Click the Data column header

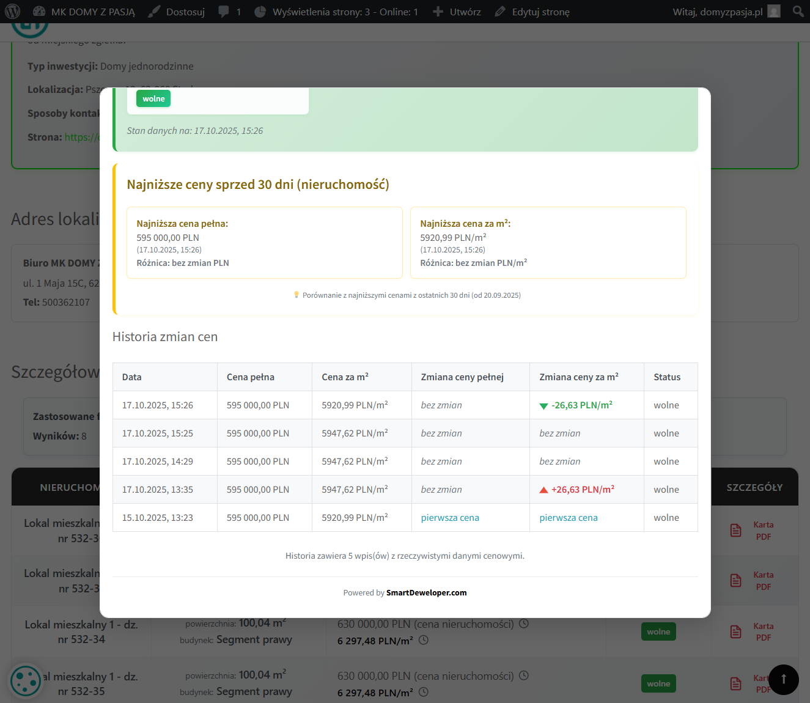132,377
